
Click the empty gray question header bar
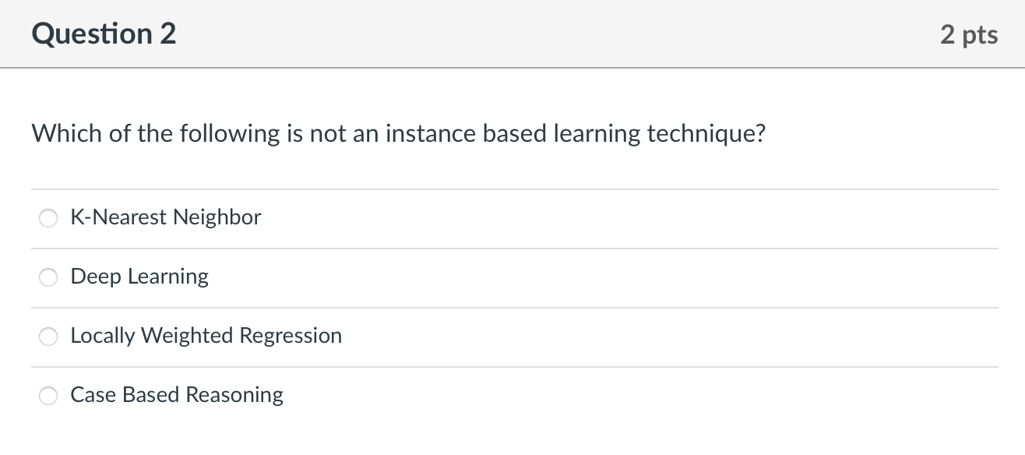[545, 34]
